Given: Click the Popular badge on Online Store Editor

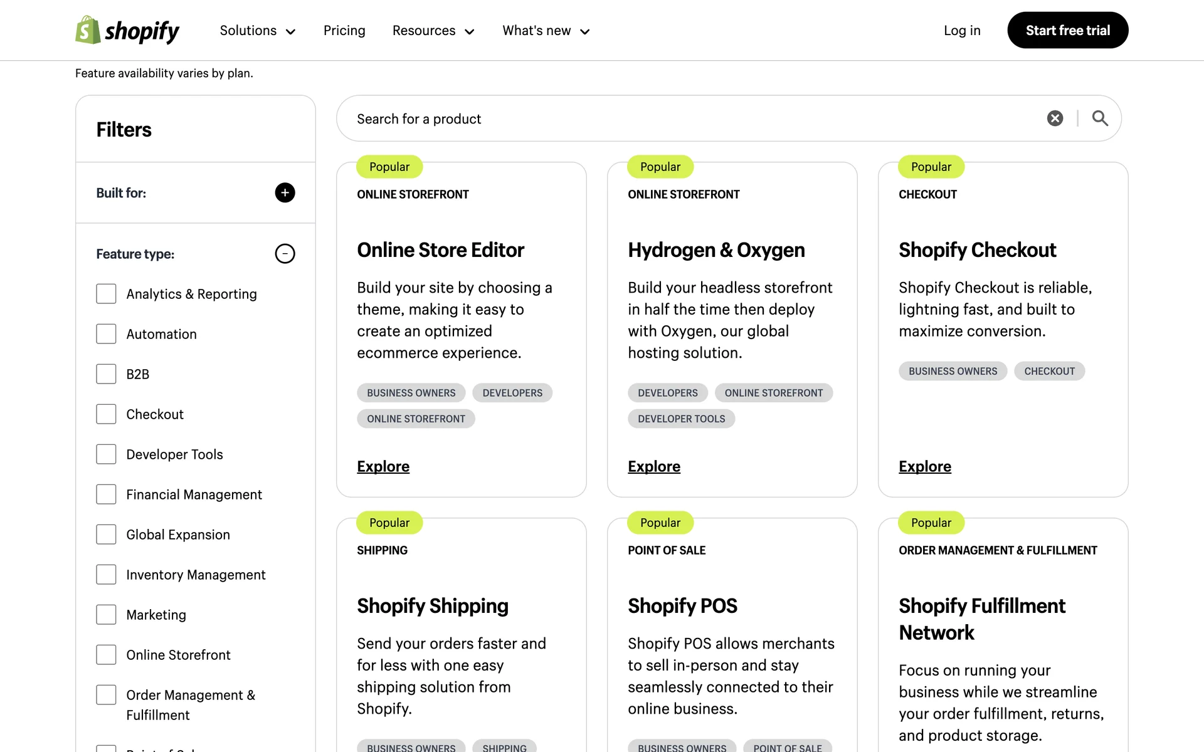Looking at the screenshot, I should tap(389, 167).
